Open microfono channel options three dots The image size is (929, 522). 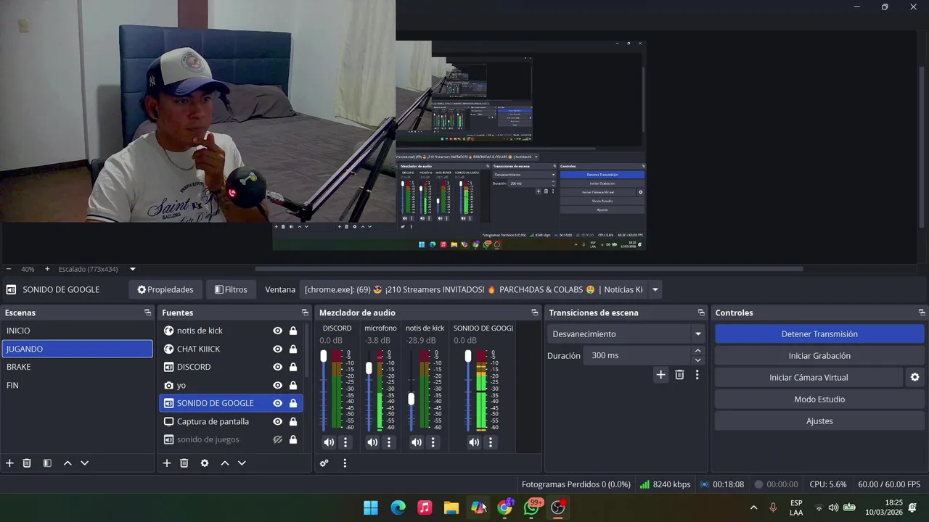pos(389,442)
